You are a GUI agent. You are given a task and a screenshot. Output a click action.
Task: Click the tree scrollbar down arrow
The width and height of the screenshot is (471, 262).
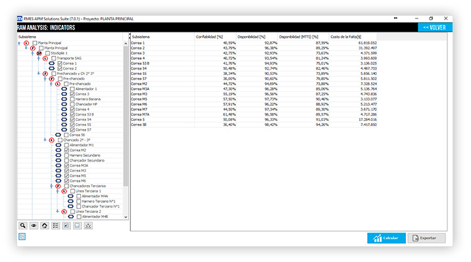point(126,217)
